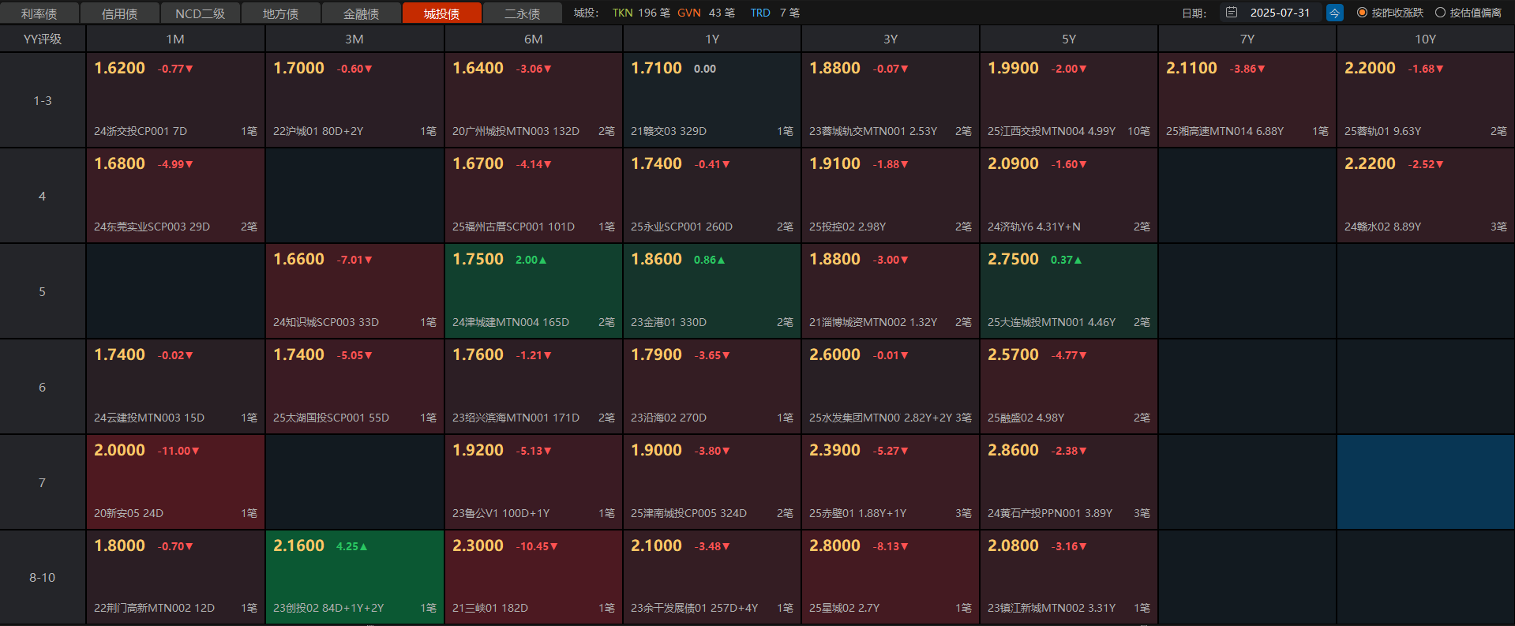Click the 10Y column header
Viewport: 1515px width, 626px height.
pyautogui.click(x=1426, y=39)
